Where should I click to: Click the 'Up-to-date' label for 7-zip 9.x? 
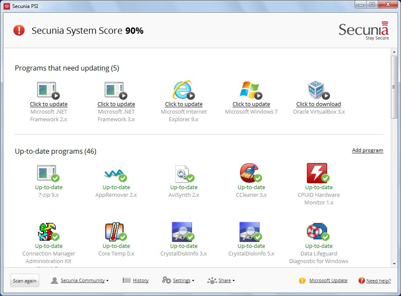(x=49, y=187)
